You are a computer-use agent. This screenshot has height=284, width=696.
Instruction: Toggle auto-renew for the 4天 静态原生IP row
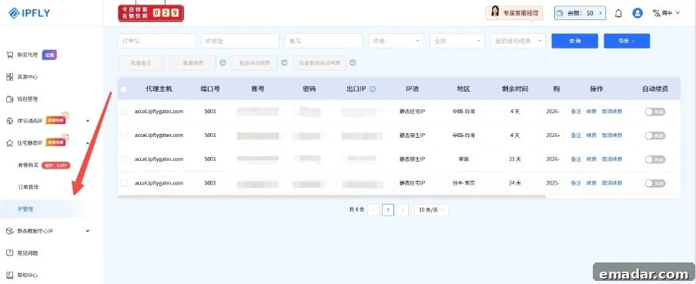click(655, 135)
